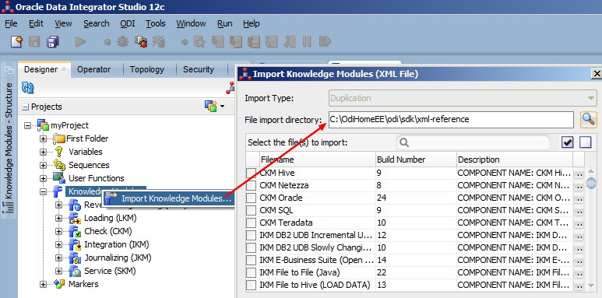Click the New document toolbar icon
The height and width of the screenshot is (298, 602).
click(16, 41)
